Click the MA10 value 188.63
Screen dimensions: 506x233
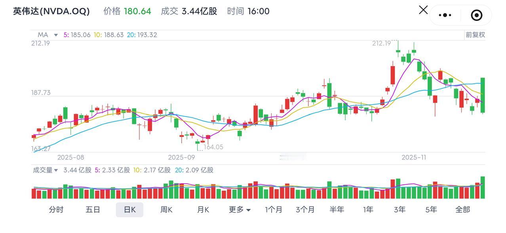(x=113, y=35)
